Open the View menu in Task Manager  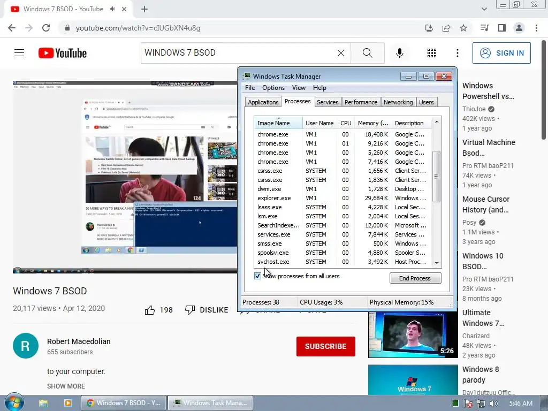(299, 88)
